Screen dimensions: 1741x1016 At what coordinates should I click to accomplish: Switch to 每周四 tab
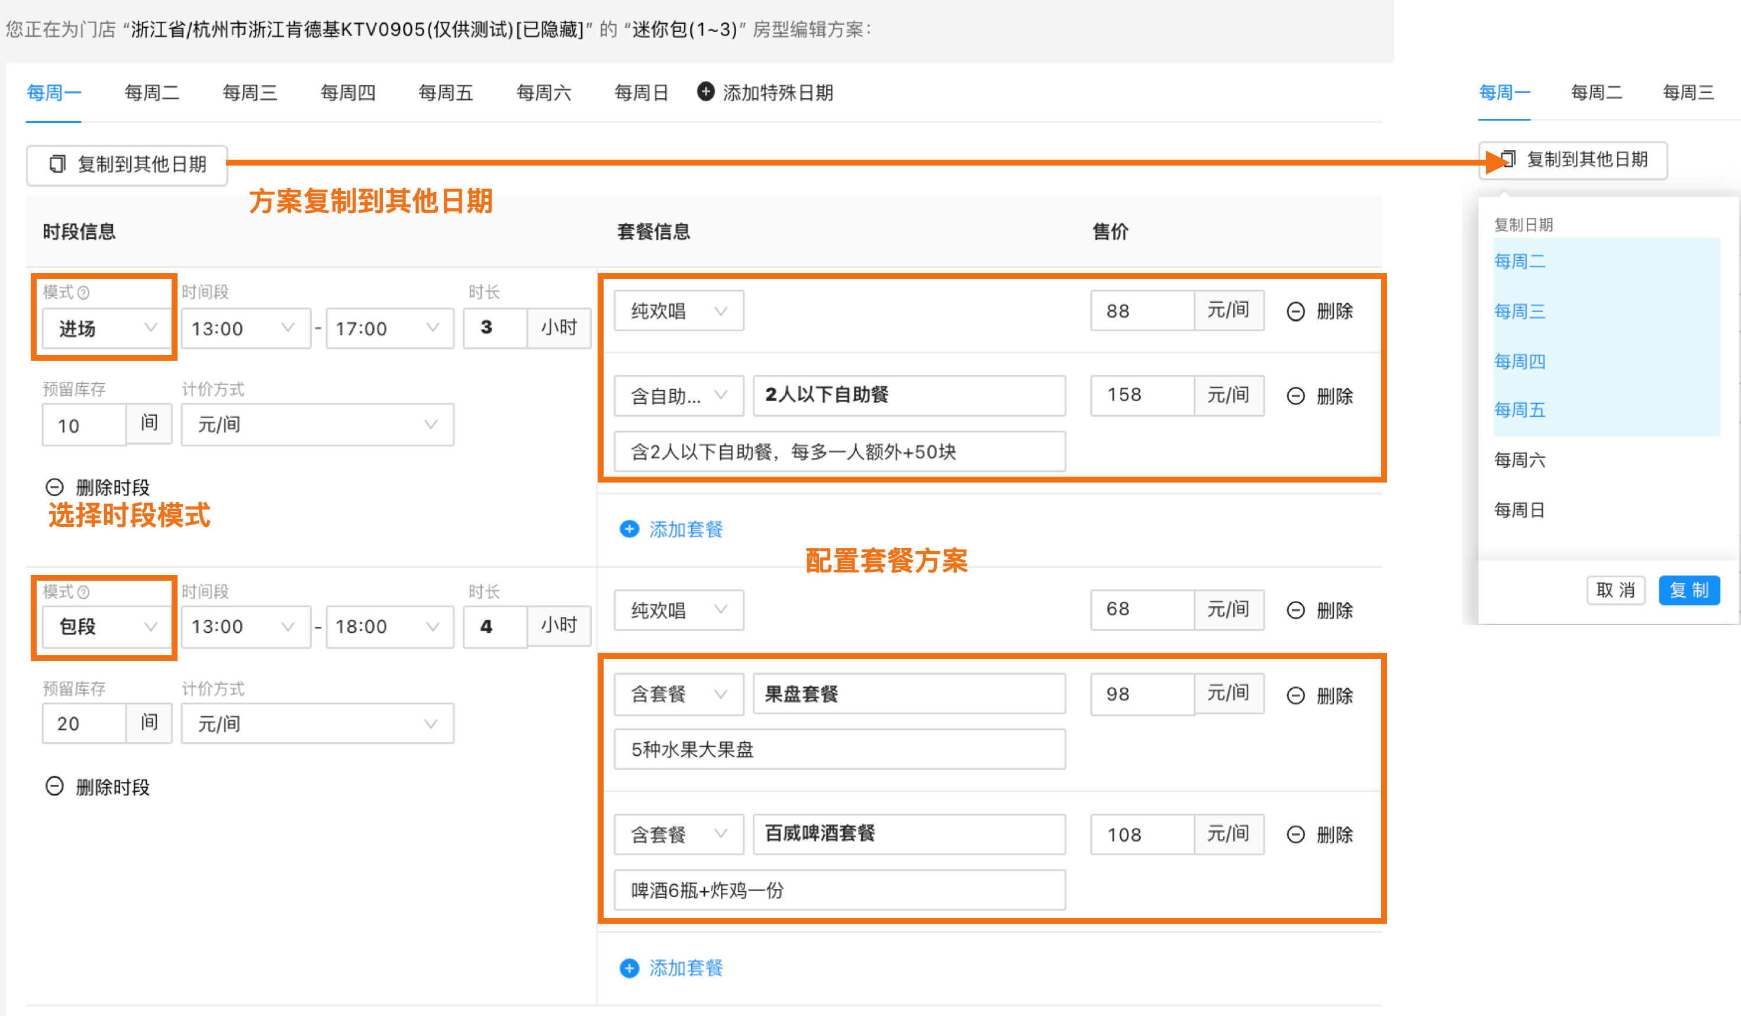[348, 92]
